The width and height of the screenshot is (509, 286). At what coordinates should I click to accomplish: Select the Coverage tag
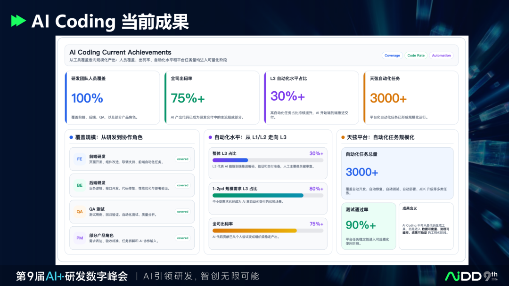point(392,56)
